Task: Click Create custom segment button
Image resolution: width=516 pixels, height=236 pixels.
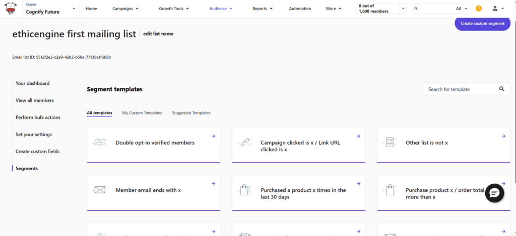Action: pos(482,24)
